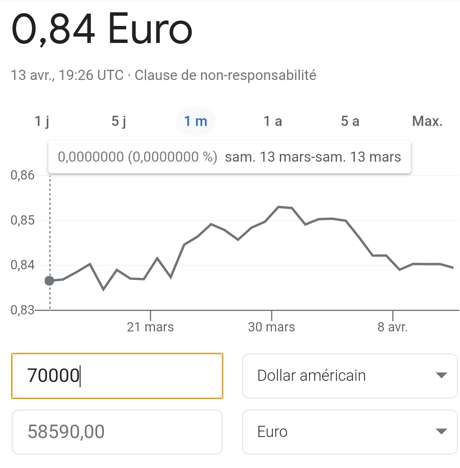This screenshot has height=468, width=460.
Task: Select the 1 m range tab
Action: click(x=195, y=122)
